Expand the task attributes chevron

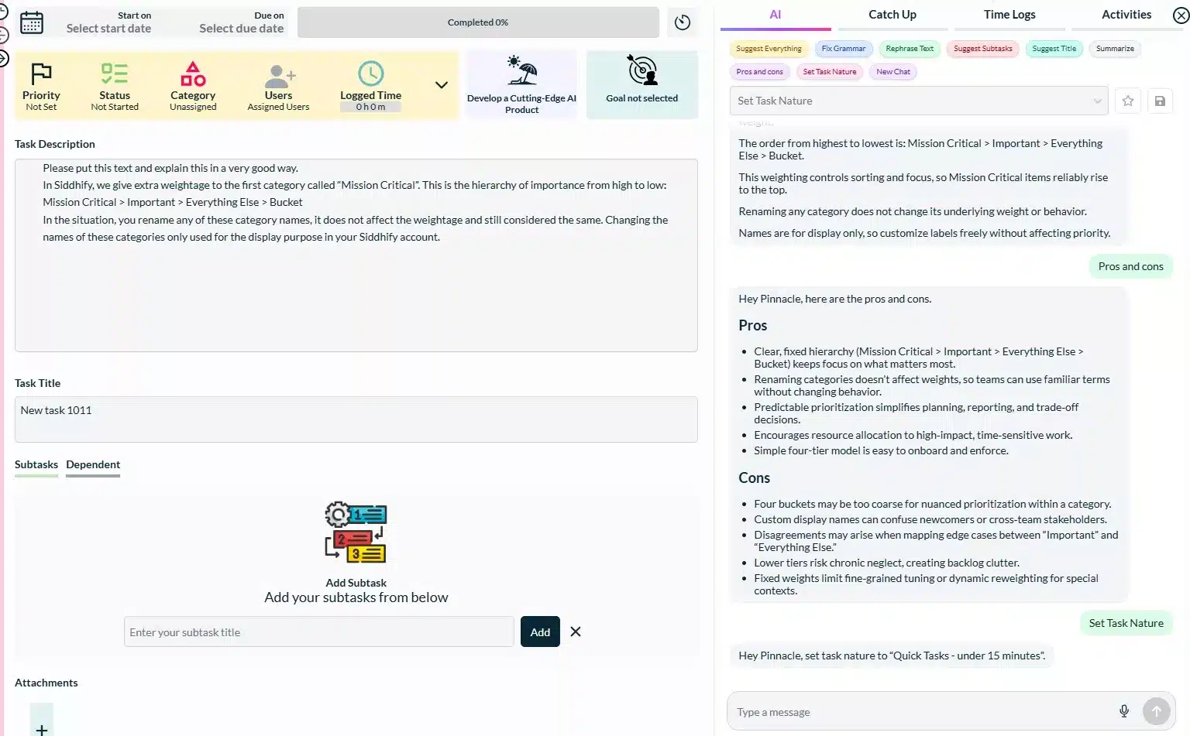pos(441,85)
